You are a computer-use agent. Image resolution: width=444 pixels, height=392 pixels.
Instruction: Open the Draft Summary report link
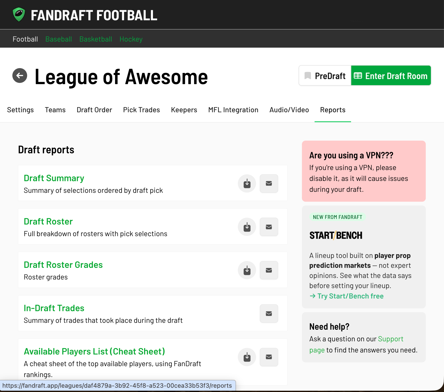54,178
